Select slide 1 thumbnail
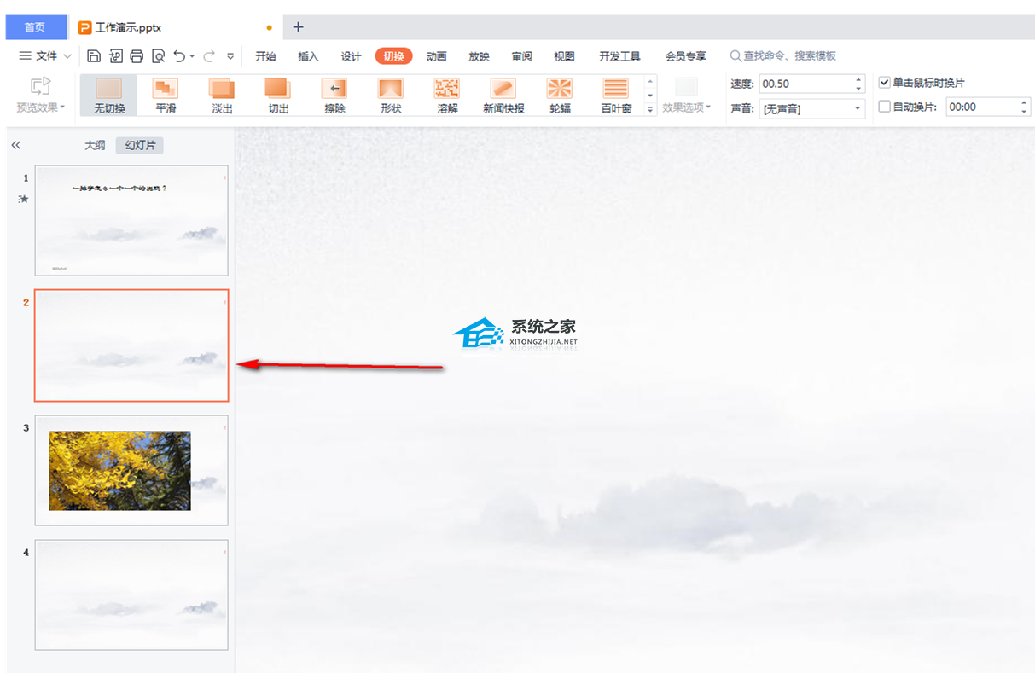The height and width of the screenshot is (673, 1035). tap(131, 221)
